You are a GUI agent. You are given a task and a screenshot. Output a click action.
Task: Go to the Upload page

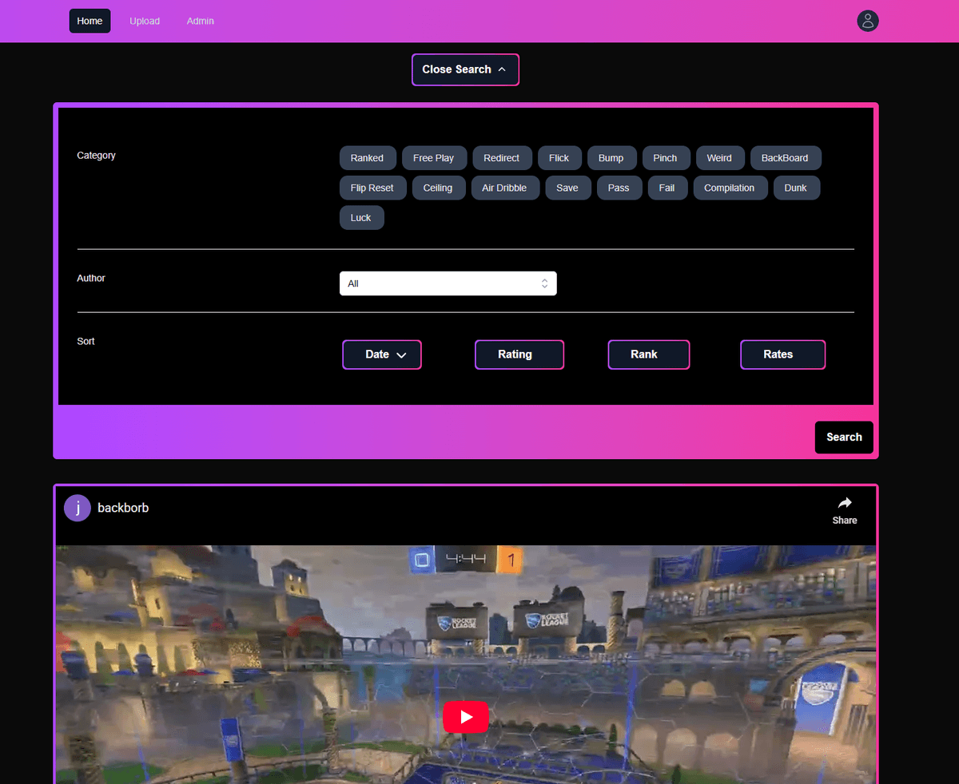(x=145, y=21)
